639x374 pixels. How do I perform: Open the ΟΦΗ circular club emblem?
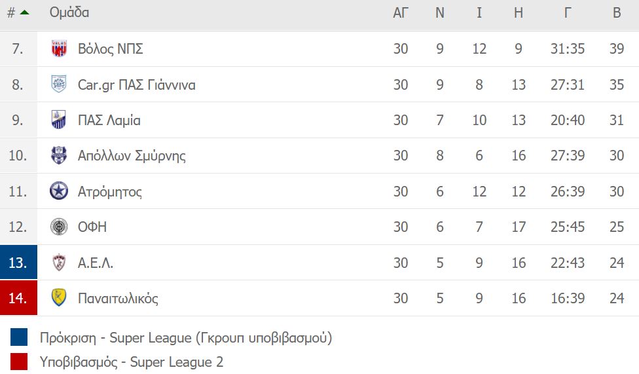(x=59, y=227)
